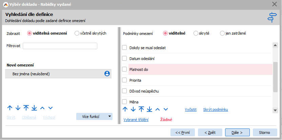Click the user icon on Bez jména row
The height and width of the screenshot is (140, 282).
(107, 74)
